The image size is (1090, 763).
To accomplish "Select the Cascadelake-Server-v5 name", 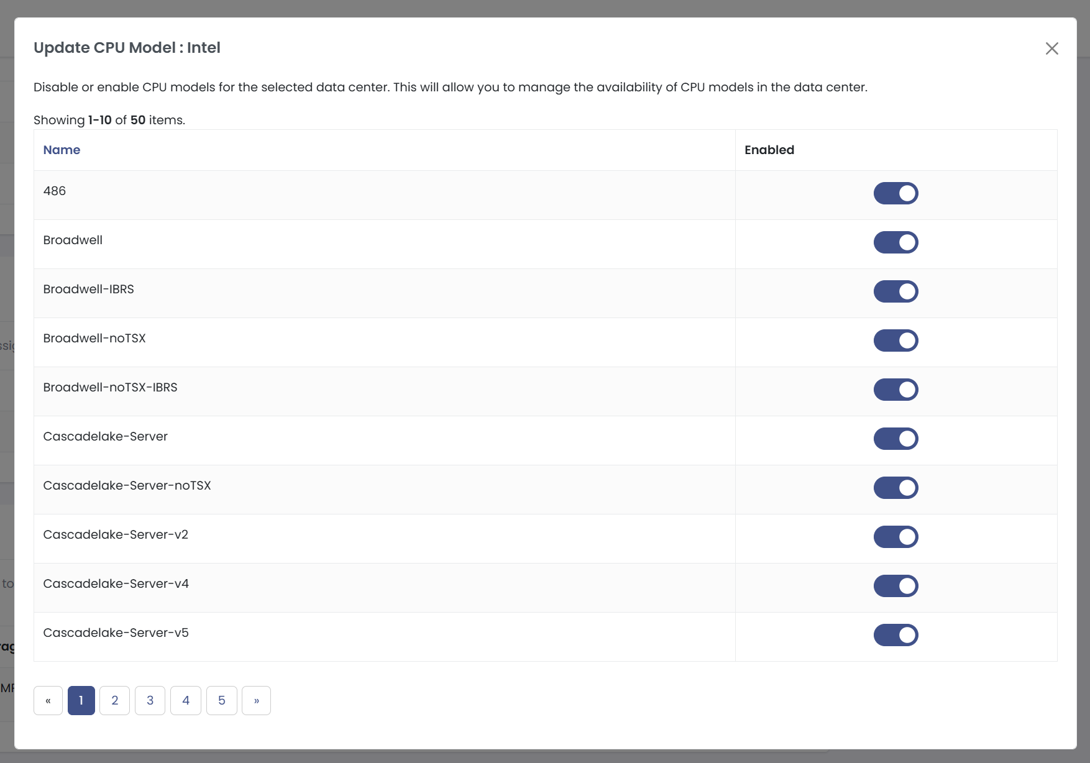I will (x=116, y=633).
